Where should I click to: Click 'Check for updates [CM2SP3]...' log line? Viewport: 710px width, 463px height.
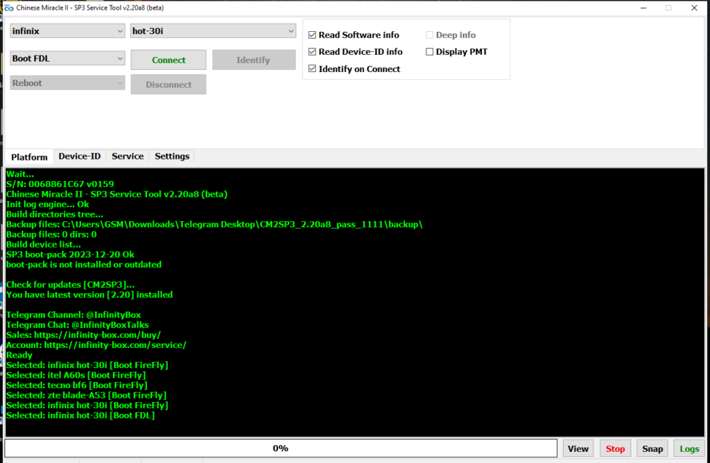[70, 285]
